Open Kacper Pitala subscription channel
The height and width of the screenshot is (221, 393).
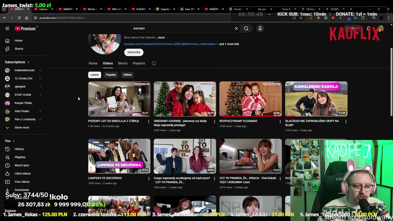(x=24, y=103)
